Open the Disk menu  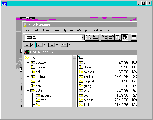point(36,30)
